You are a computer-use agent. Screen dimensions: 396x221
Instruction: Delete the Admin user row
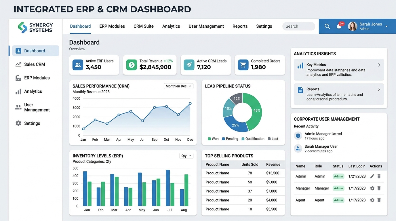379,176
